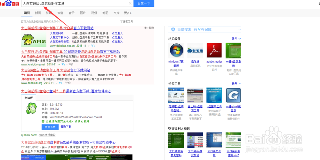Screen dimensions: 320x160
Task: Open 搜索工具 filter
Action: tap(127, 22)
